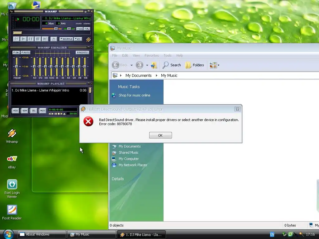Open Edit menu in My Music
The width and height of the screenshot is (319, 239).
pos(125,55)
